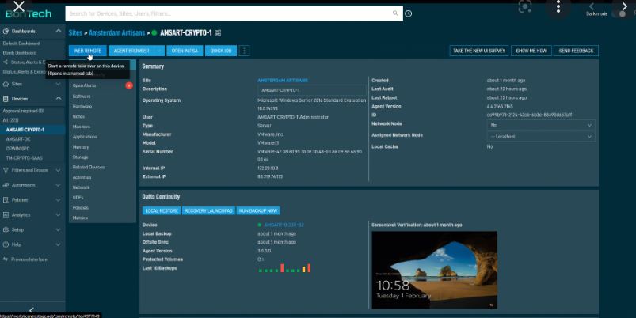Screen dimensions: 636x318
Task: Expand the Sites section chevron
Action: (59, 84)
